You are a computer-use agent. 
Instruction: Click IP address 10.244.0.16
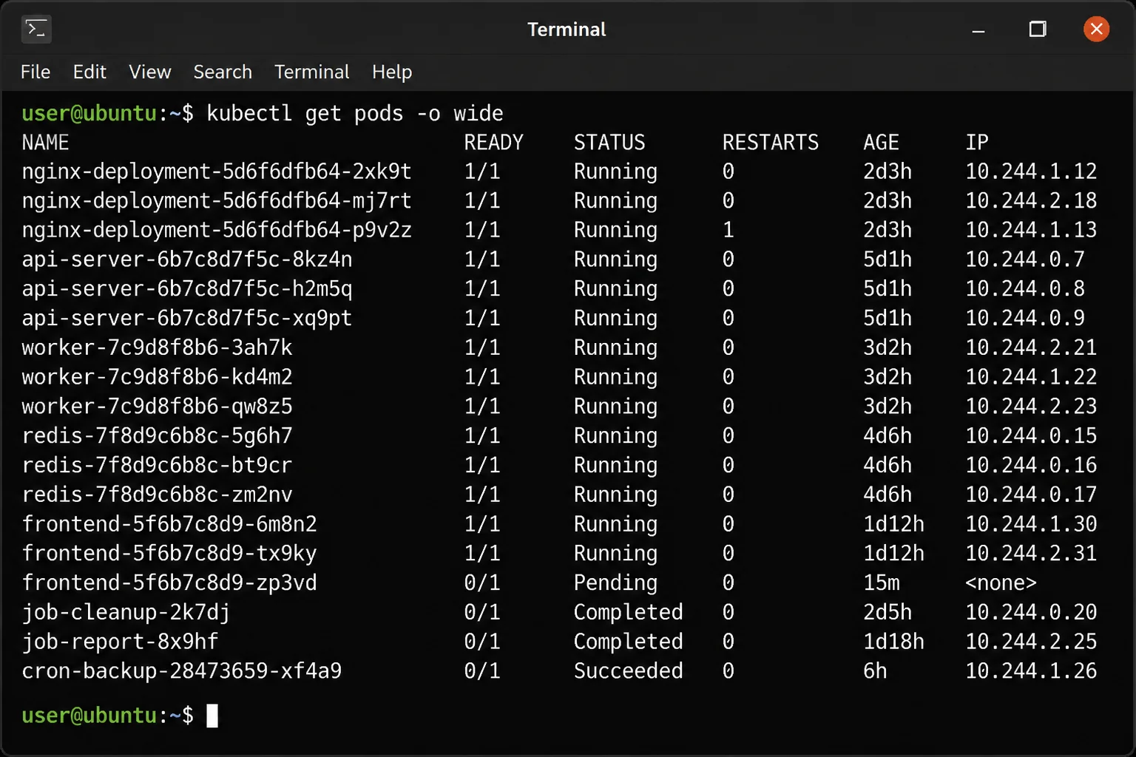coord(1031,465)
